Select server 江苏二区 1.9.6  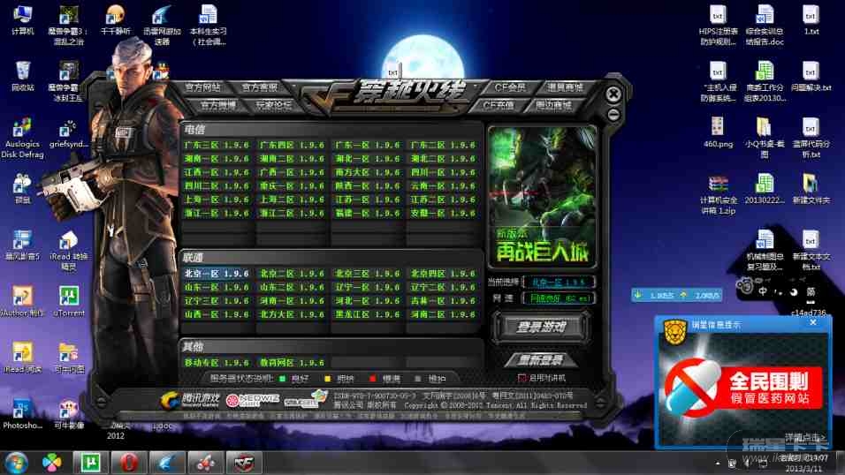[443, 200]
